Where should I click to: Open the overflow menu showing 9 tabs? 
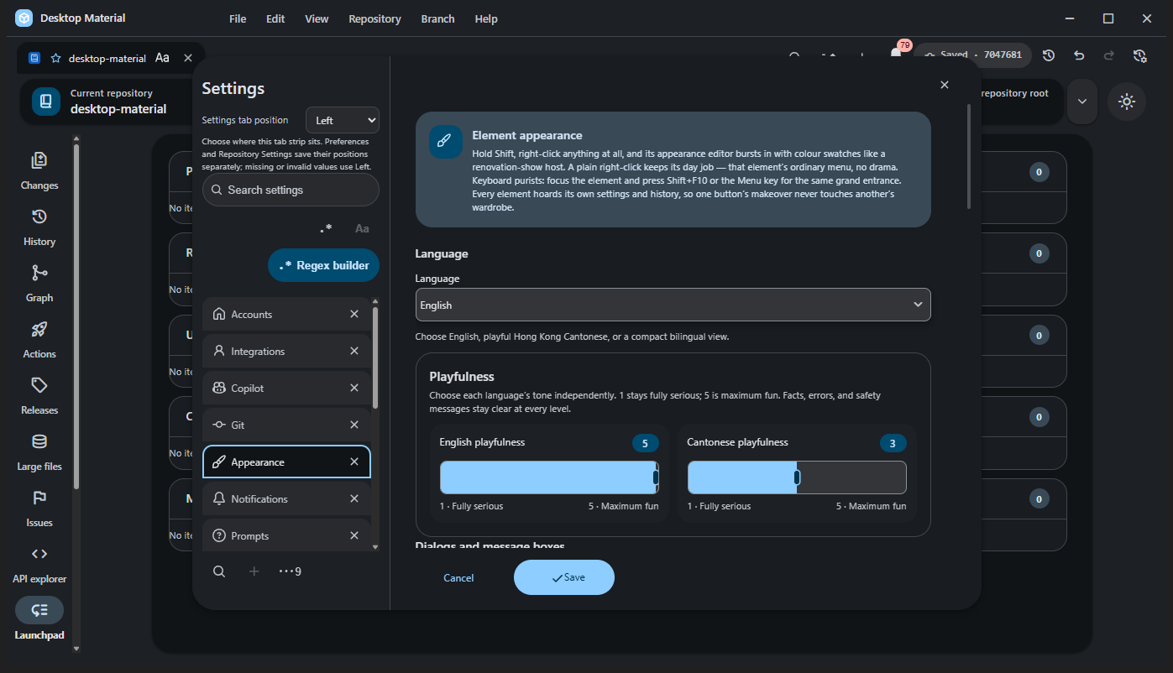point(291,571)
